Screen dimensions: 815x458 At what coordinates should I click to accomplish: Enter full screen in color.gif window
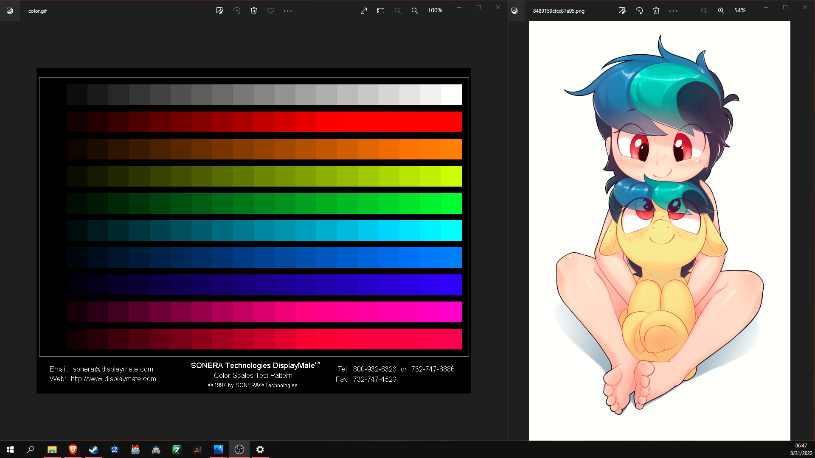(364, 11)
